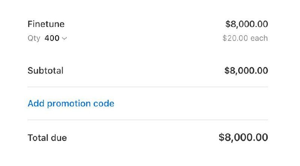
Task: Open the Qty dropdown for Finetune
Action: (55, 38)
